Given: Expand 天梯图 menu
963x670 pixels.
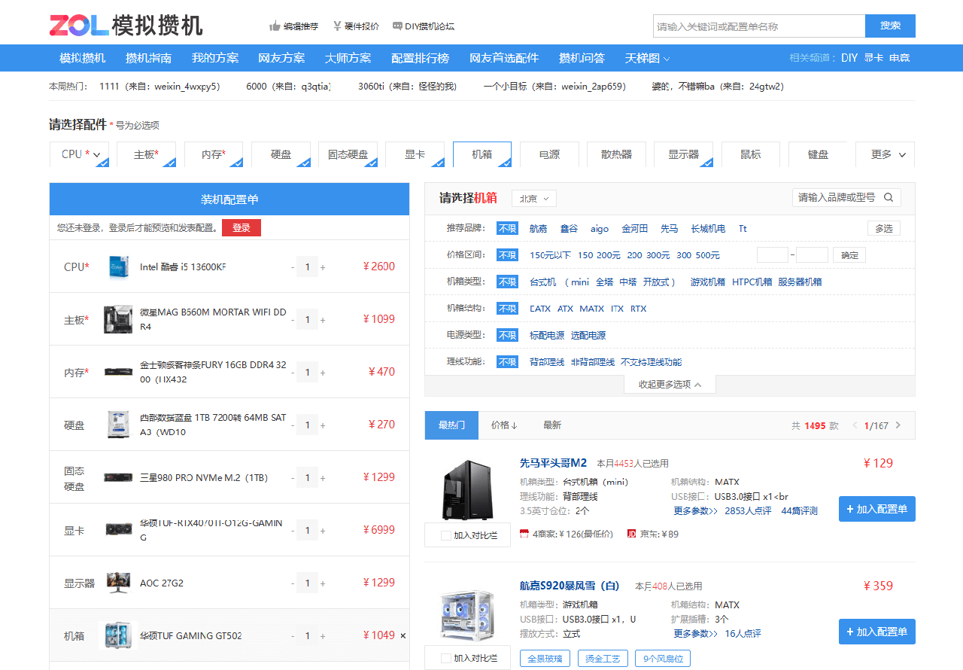Looking at the screenshot, I should 647,58.
